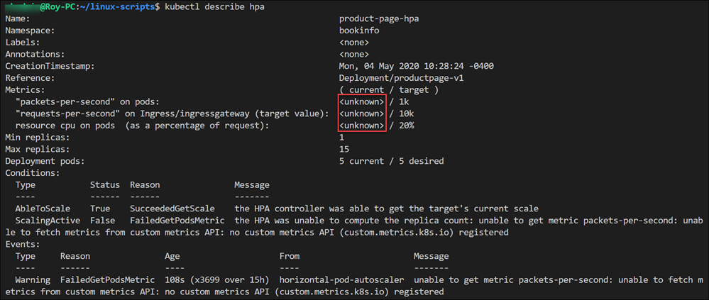Click the "5 current / 5 desired" text

[392, 161]
